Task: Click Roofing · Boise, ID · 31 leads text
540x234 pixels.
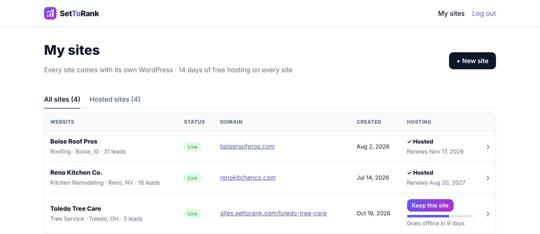Action: pos(88,151)
